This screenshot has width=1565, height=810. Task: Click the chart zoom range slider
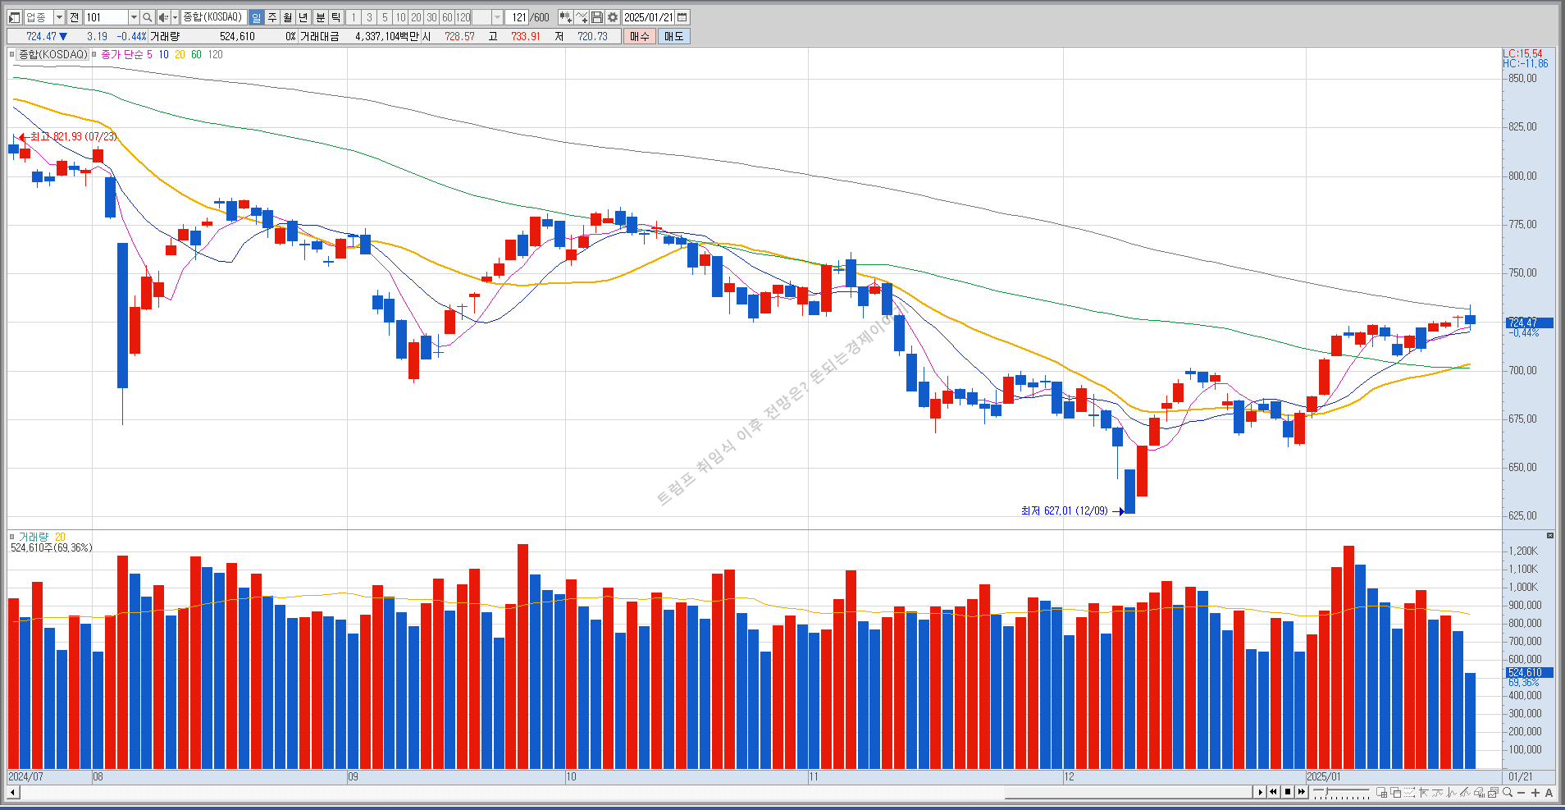[1341, 792]
